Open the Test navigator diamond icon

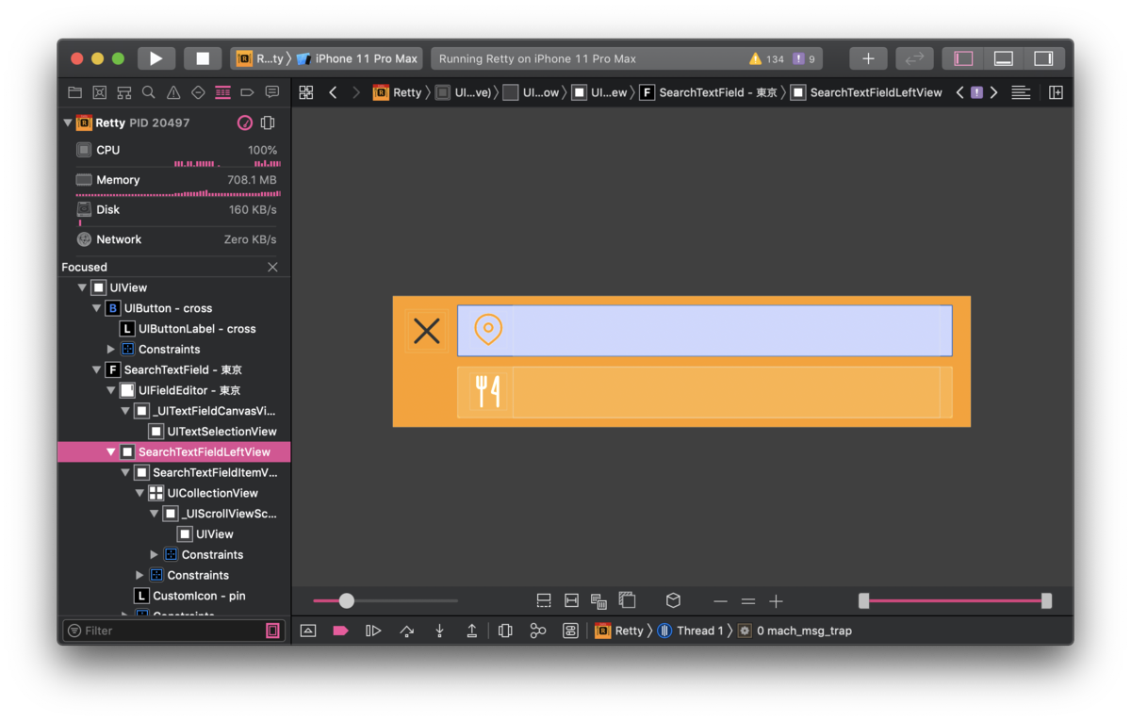198,92
